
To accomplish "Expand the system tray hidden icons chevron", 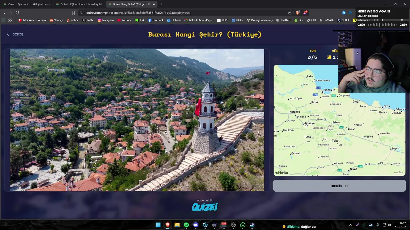I will (x=350, y=225).
